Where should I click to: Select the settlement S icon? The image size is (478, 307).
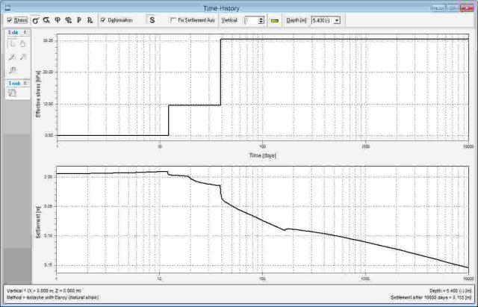click(x=152, y=20)
